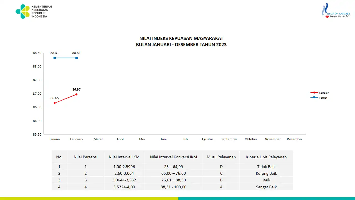The image size is (355, 200).
Task: Select the subtitle Bulan Januari - Desember Tahun 2023
Action: click(181, 44)
